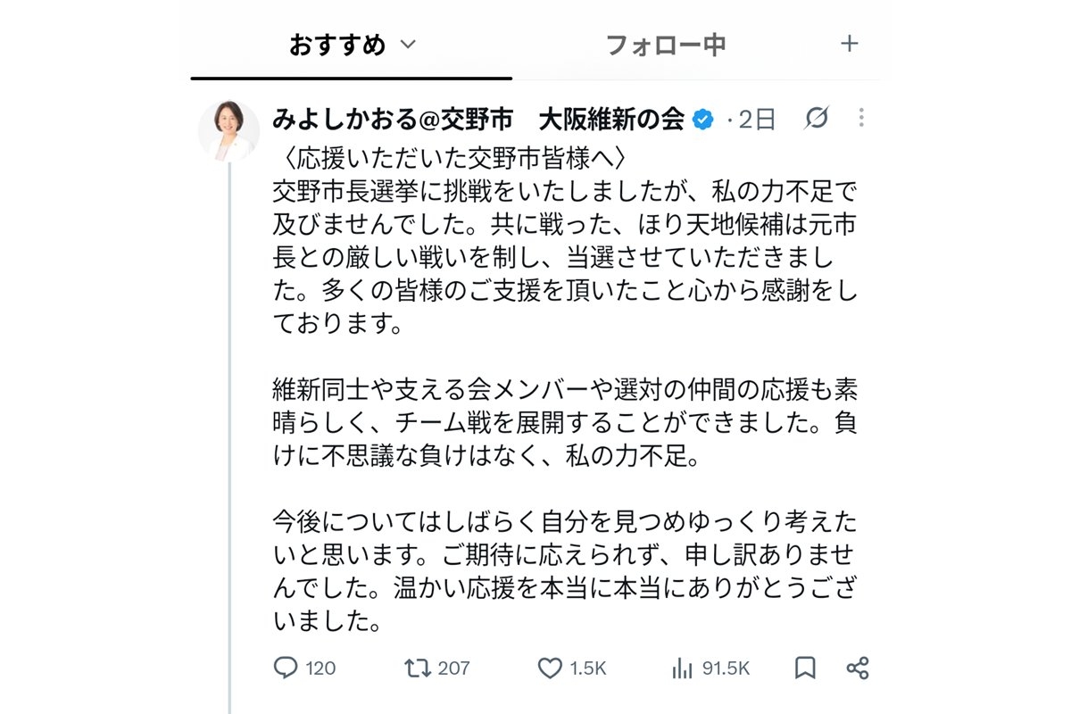Image resolution: width=1071 pixels, height=714 pixels.
Task: Click the reply speech bubble icon
Action: (285, 668)
